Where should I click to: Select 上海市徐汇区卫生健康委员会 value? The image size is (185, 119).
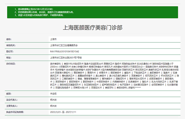pos(64,45)
